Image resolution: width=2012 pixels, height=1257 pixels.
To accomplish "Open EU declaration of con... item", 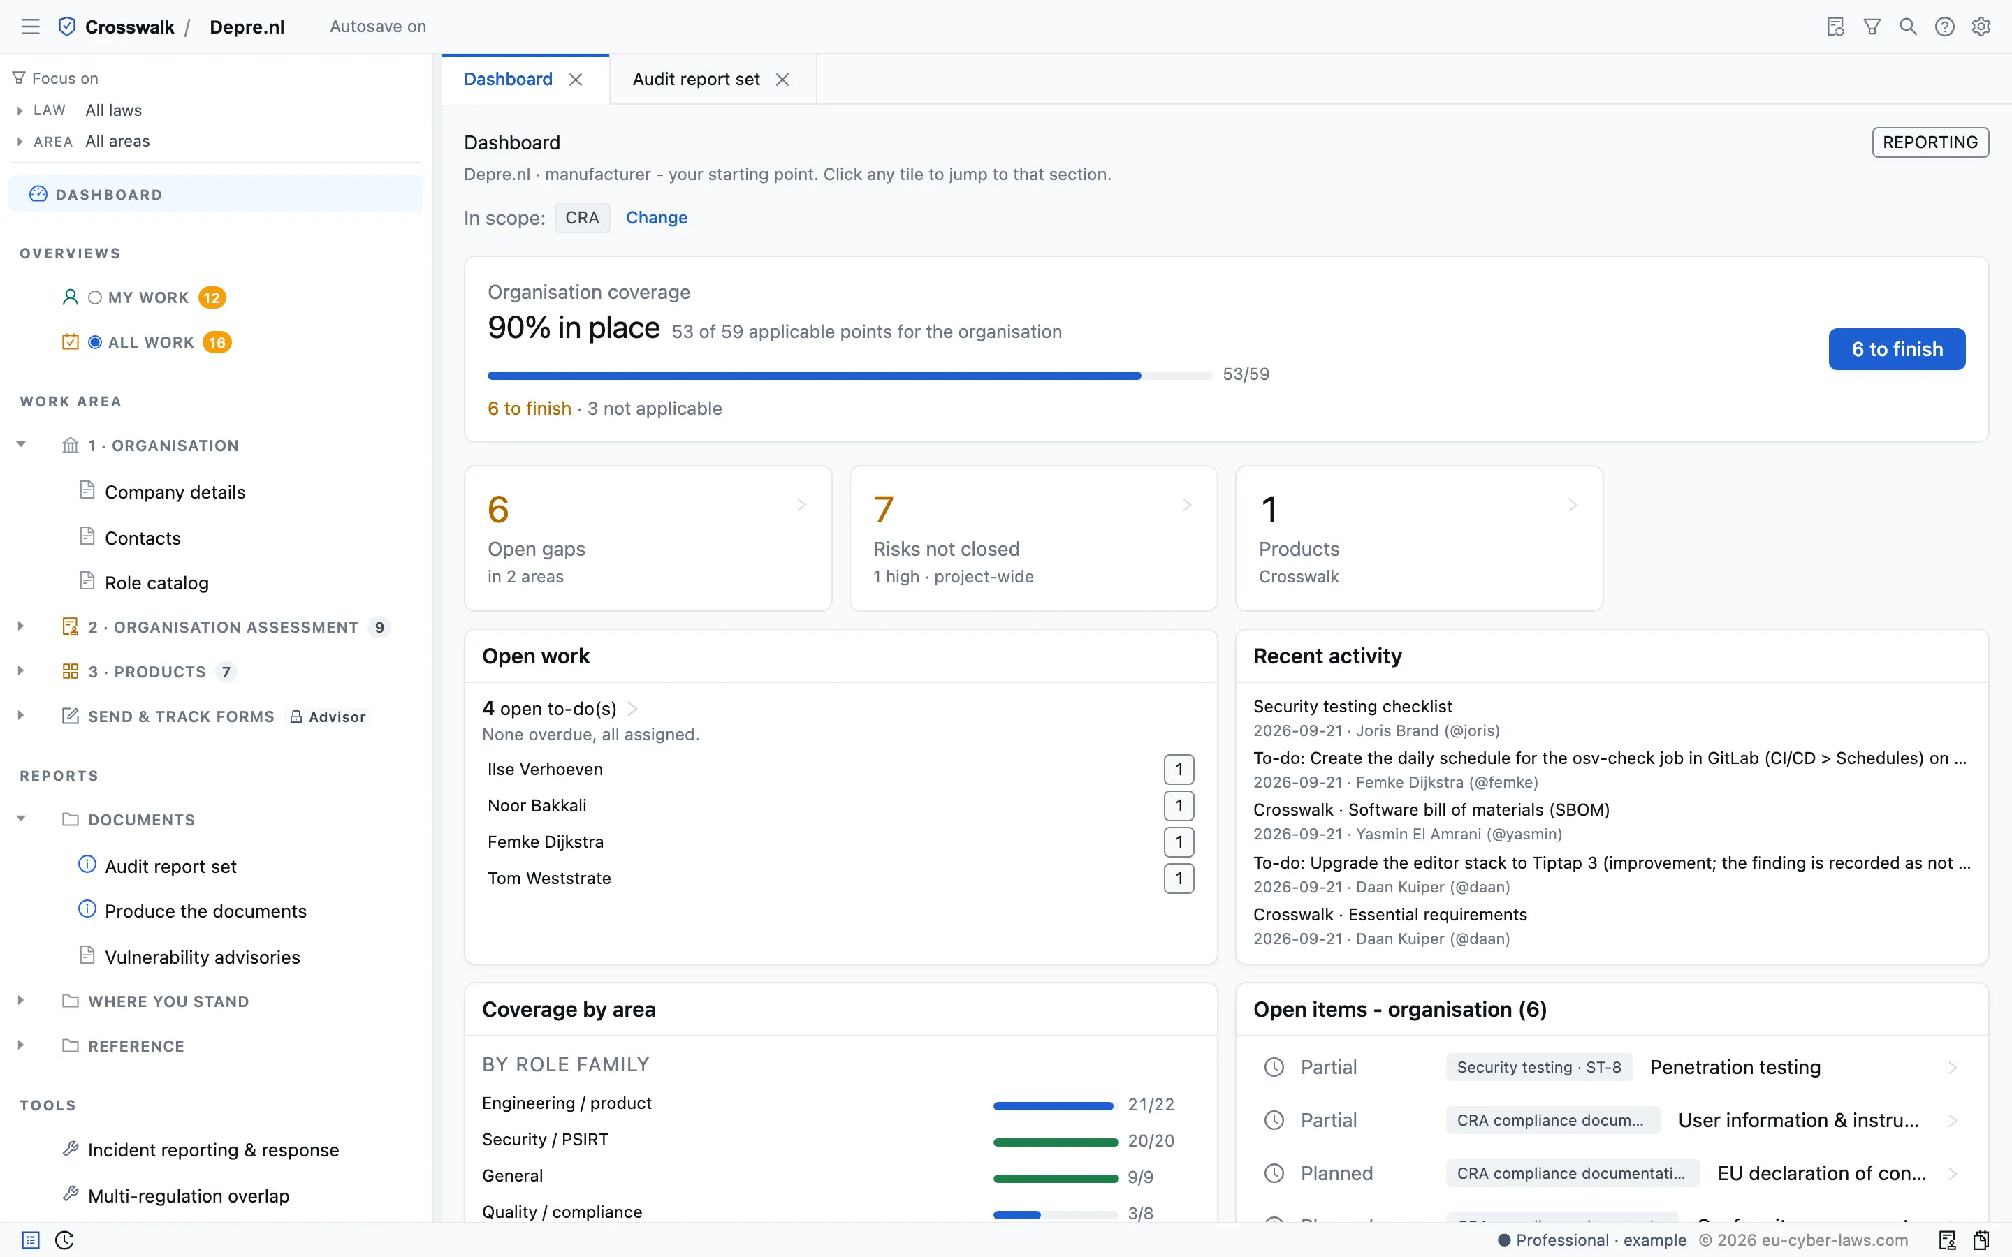I will (1611, 1173).
